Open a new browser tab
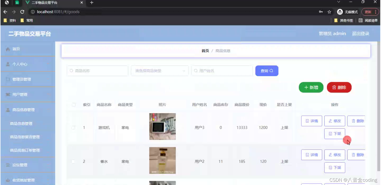This screenshot has height=185, width=381. [92, 3]
